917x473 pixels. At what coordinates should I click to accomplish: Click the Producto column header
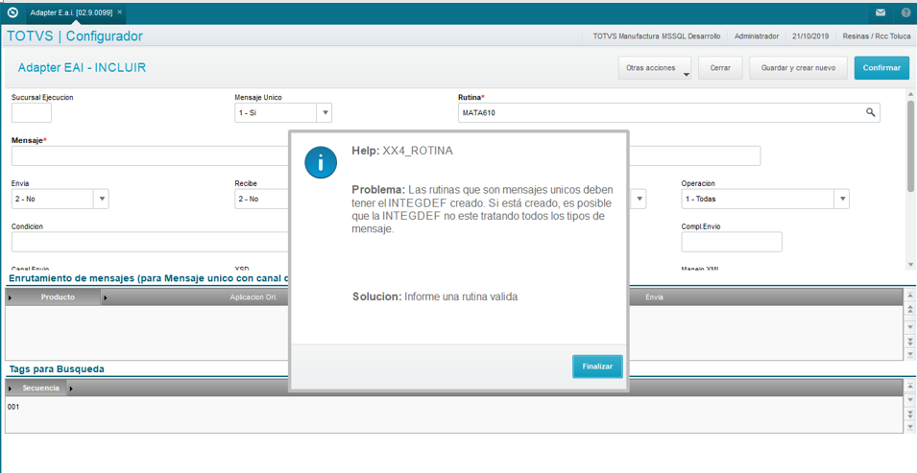(x=58, y=297)
